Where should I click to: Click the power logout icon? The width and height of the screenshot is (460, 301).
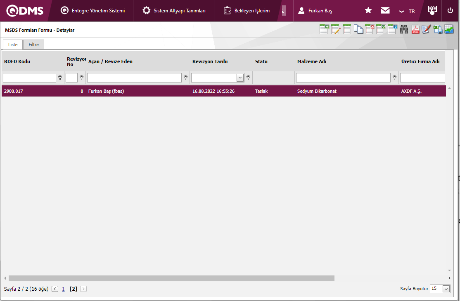(x=450, y=11)
